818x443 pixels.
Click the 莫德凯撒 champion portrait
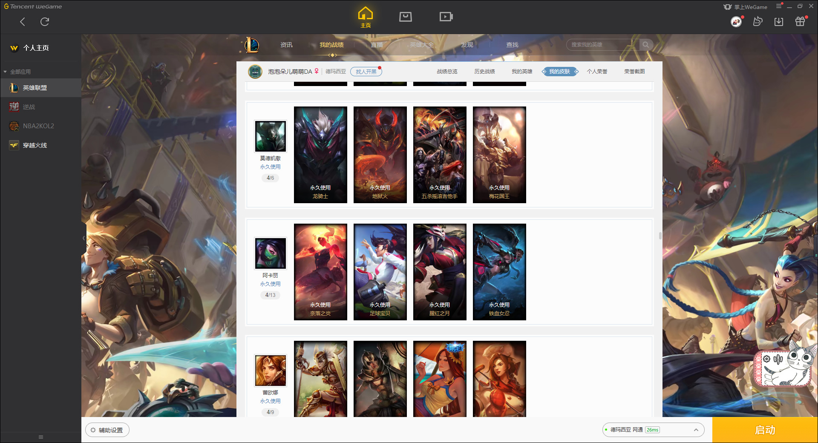[271, 136]
